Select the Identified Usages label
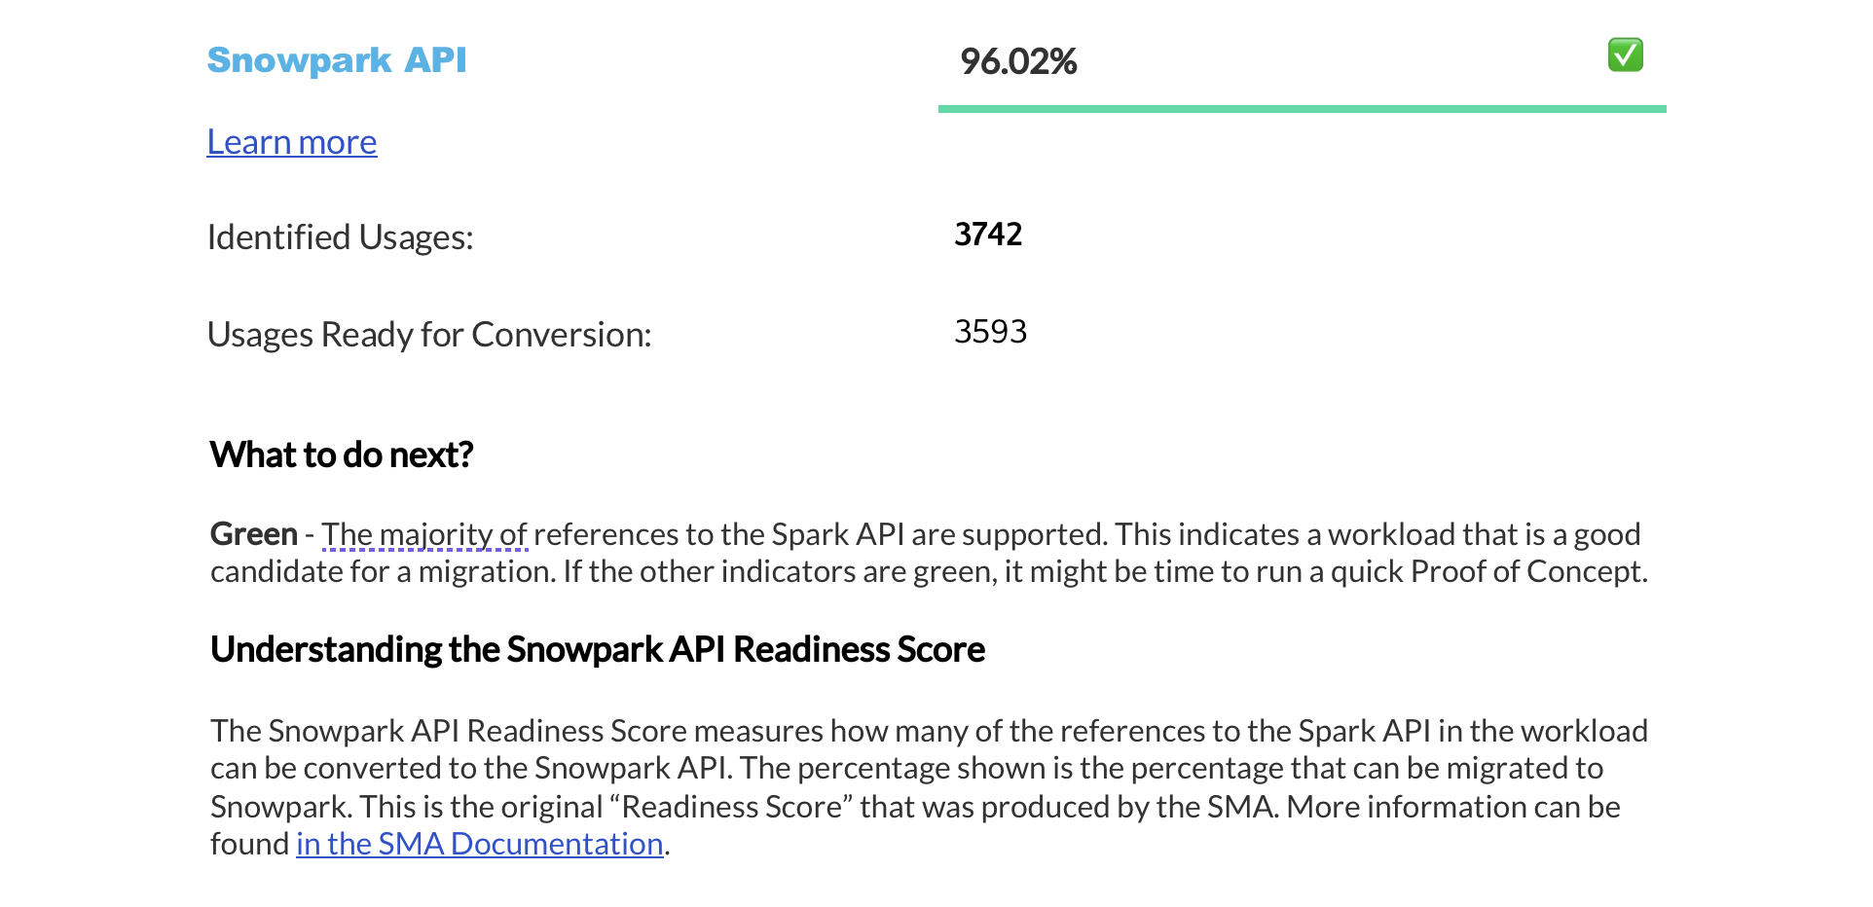Screen dimensions: 1873x907 (x=340, y=236)
